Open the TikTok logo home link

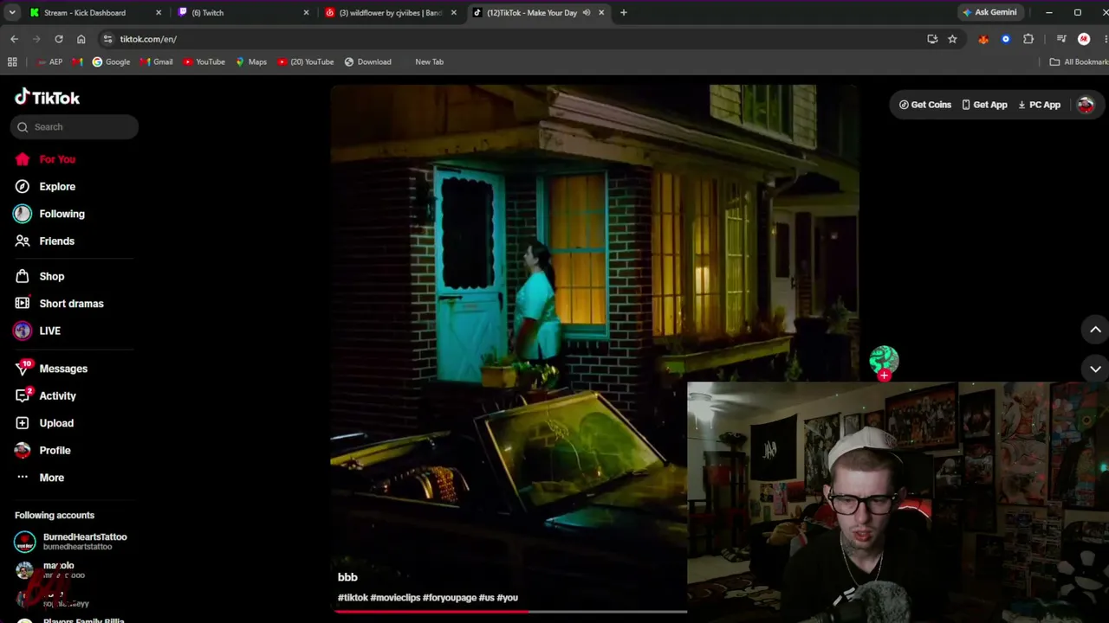pyautogui.click(x=47, y=97)
